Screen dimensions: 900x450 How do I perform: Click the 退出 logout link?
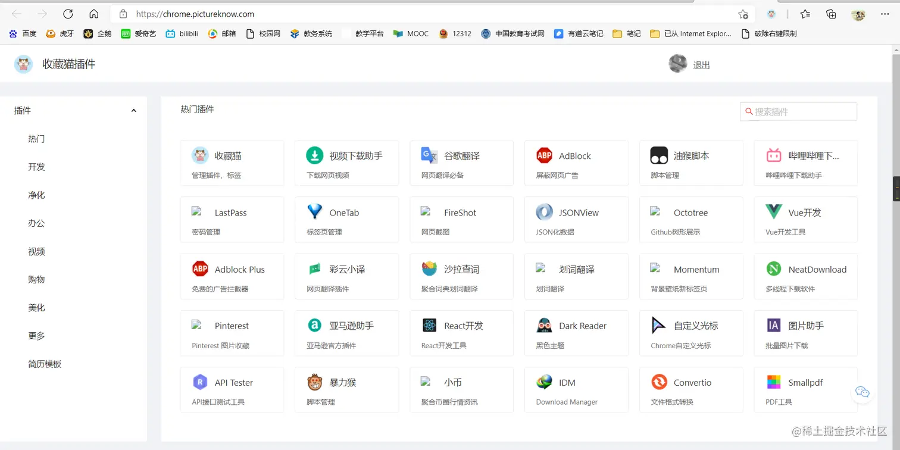(702, 65)
